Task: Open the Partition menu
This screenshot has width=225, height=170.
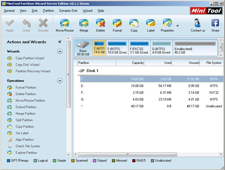Action: [49, 11]
